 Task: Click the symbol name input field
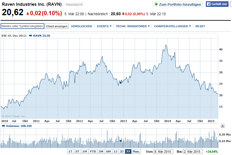coord(22,26)
